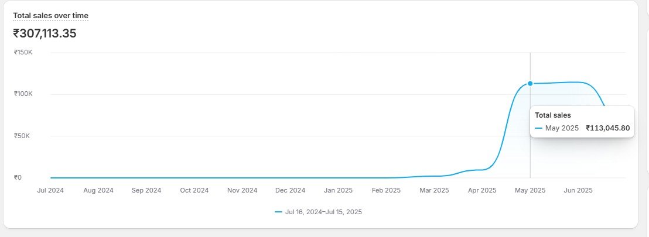Click the ₹113,045.80 value in the tooltip
This screenshot has width=649, height=237.
click(608, 128)
